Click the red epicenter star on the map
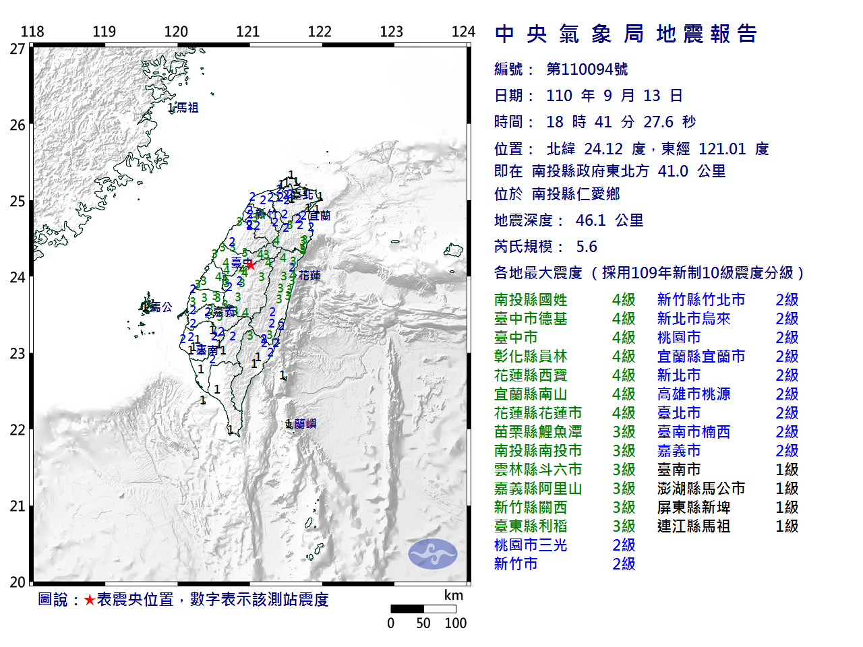Image resolution: width=863 pixels, height=647 pixels. pos(251,265)
